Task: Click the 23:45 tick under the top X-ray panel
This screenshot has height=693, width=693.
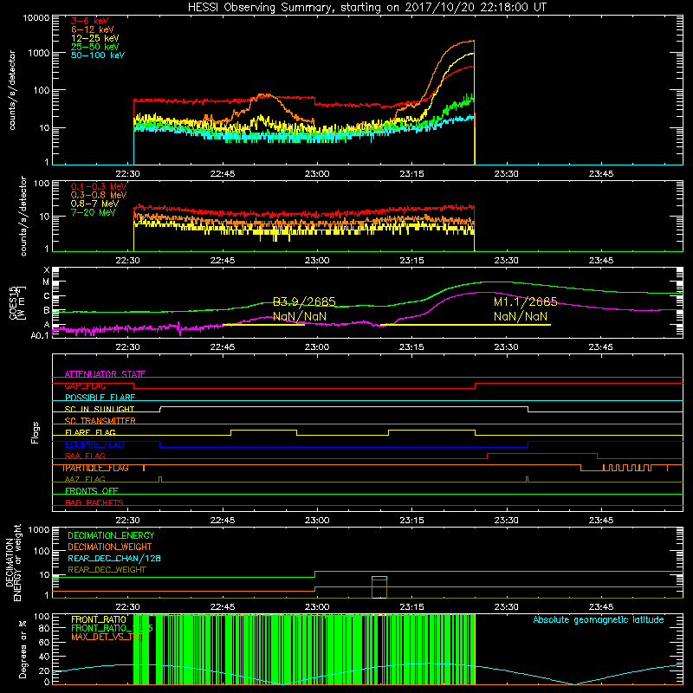Action: (x=600, y=174)
